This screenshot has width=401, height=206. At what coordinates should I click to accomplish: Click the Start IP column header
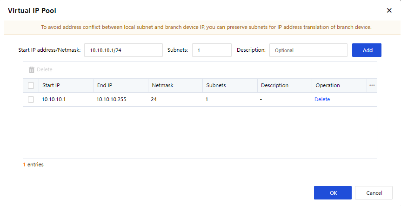pos(51,85)
